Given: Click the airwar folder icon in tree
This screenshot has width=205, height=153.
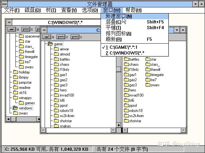Looking at the screenshot, I should [x=56, y=49].
